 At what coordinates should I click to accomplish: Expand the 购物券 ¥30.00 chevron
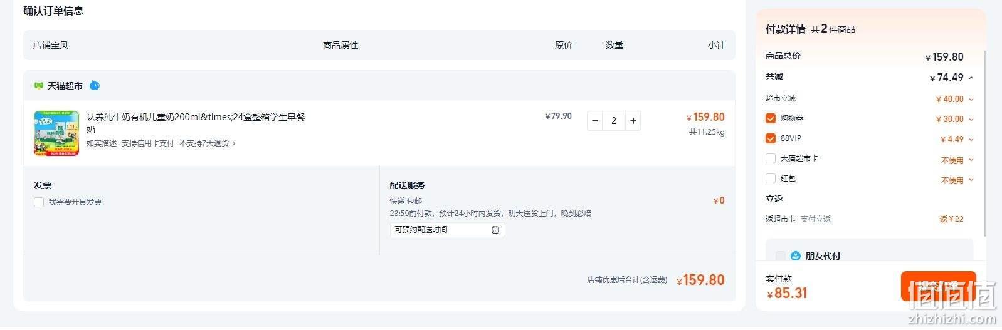point(971,119)
